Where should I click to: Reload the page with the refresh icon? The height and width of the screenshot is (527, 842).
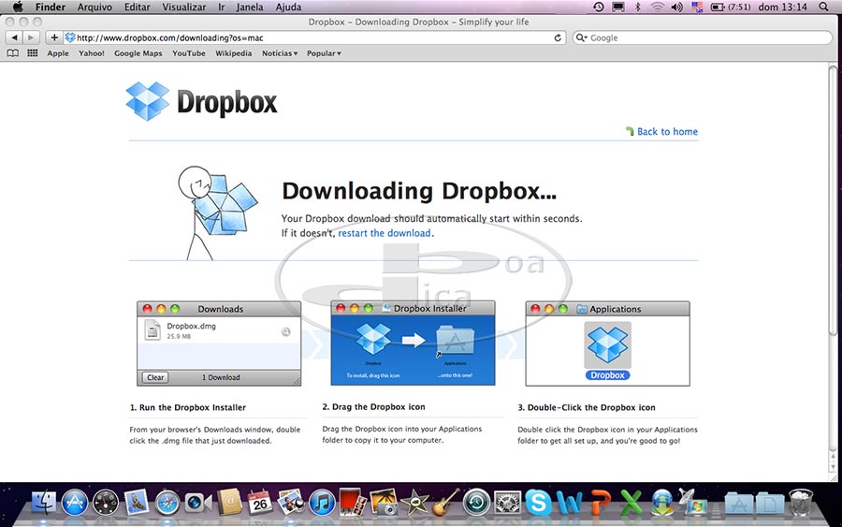[x=558, y=37]
